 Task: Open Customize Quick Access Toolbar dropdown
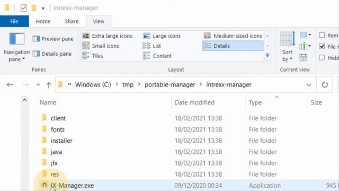pos(43,8)
